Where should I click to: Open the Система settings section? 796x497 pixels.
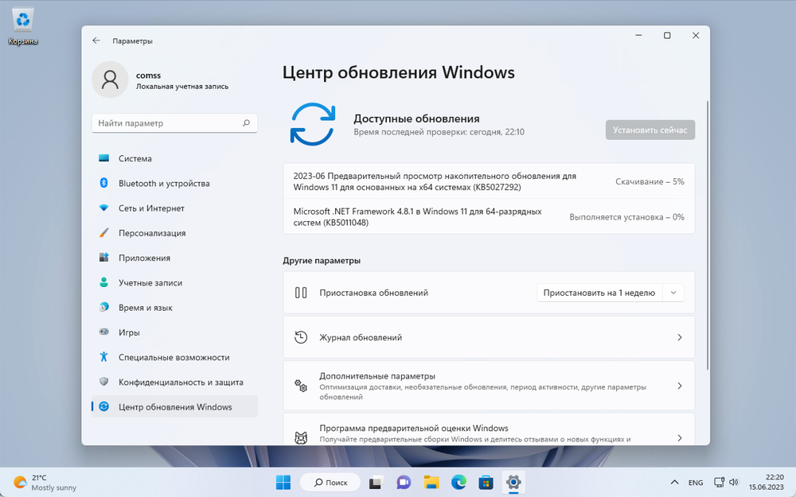(174, 158)
